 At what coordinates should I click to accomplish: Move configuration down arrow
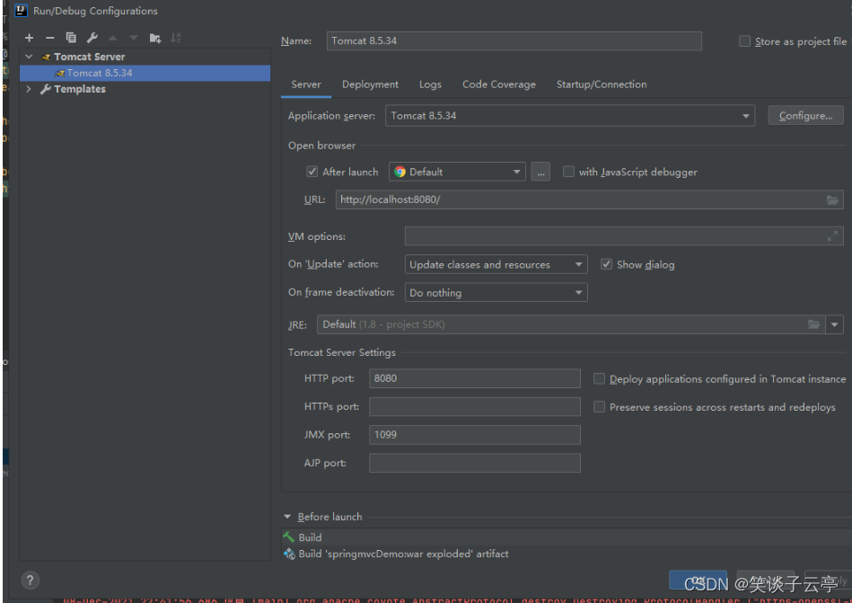point(134,38)
